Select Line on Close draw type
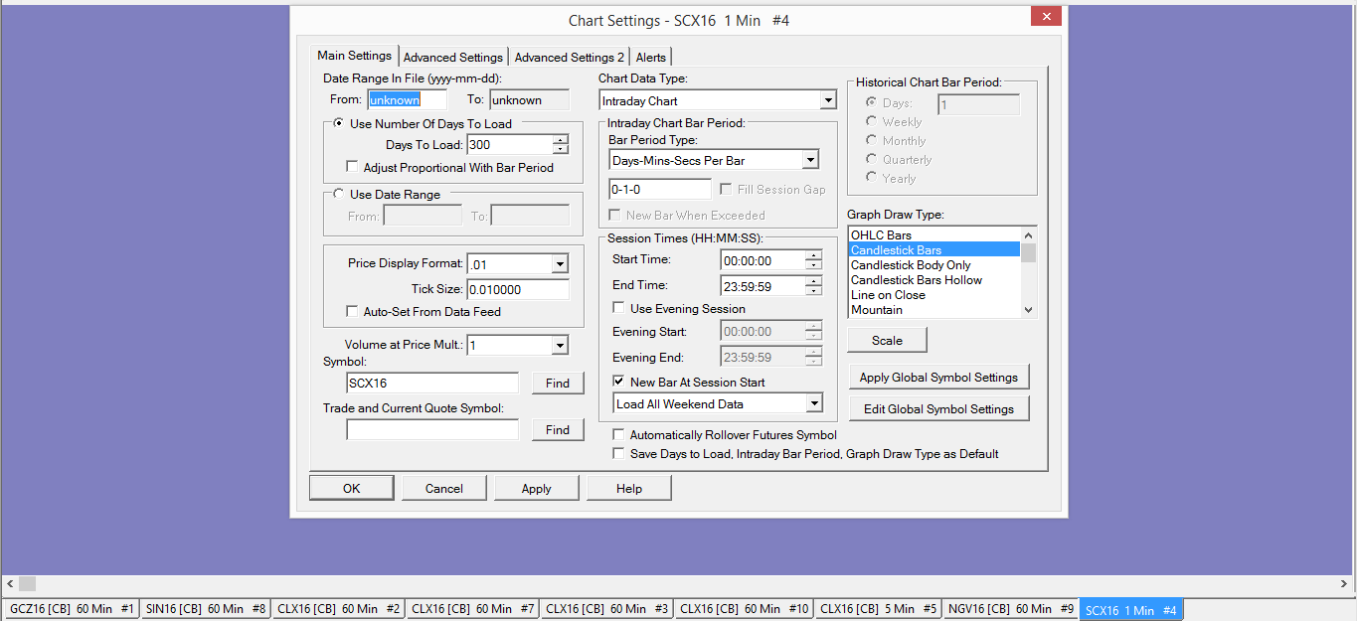1358x621 pixels. (934, 294)
